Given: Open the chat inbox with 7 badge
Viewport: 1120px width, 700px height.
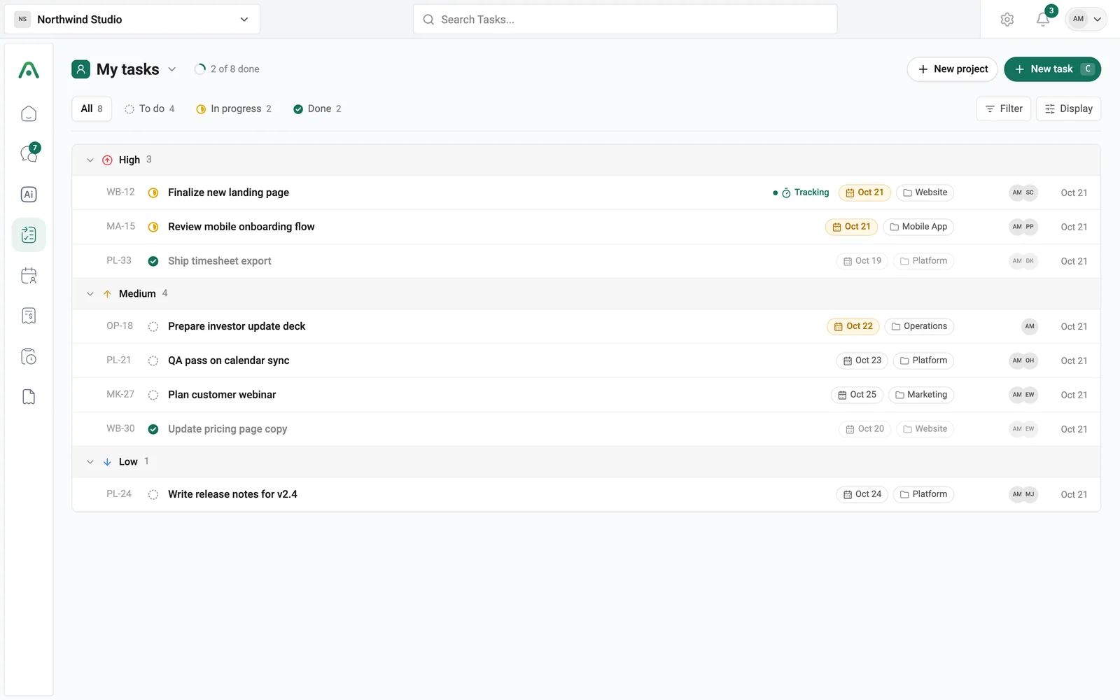Looking at the screenshot, I should coord(29,154).
